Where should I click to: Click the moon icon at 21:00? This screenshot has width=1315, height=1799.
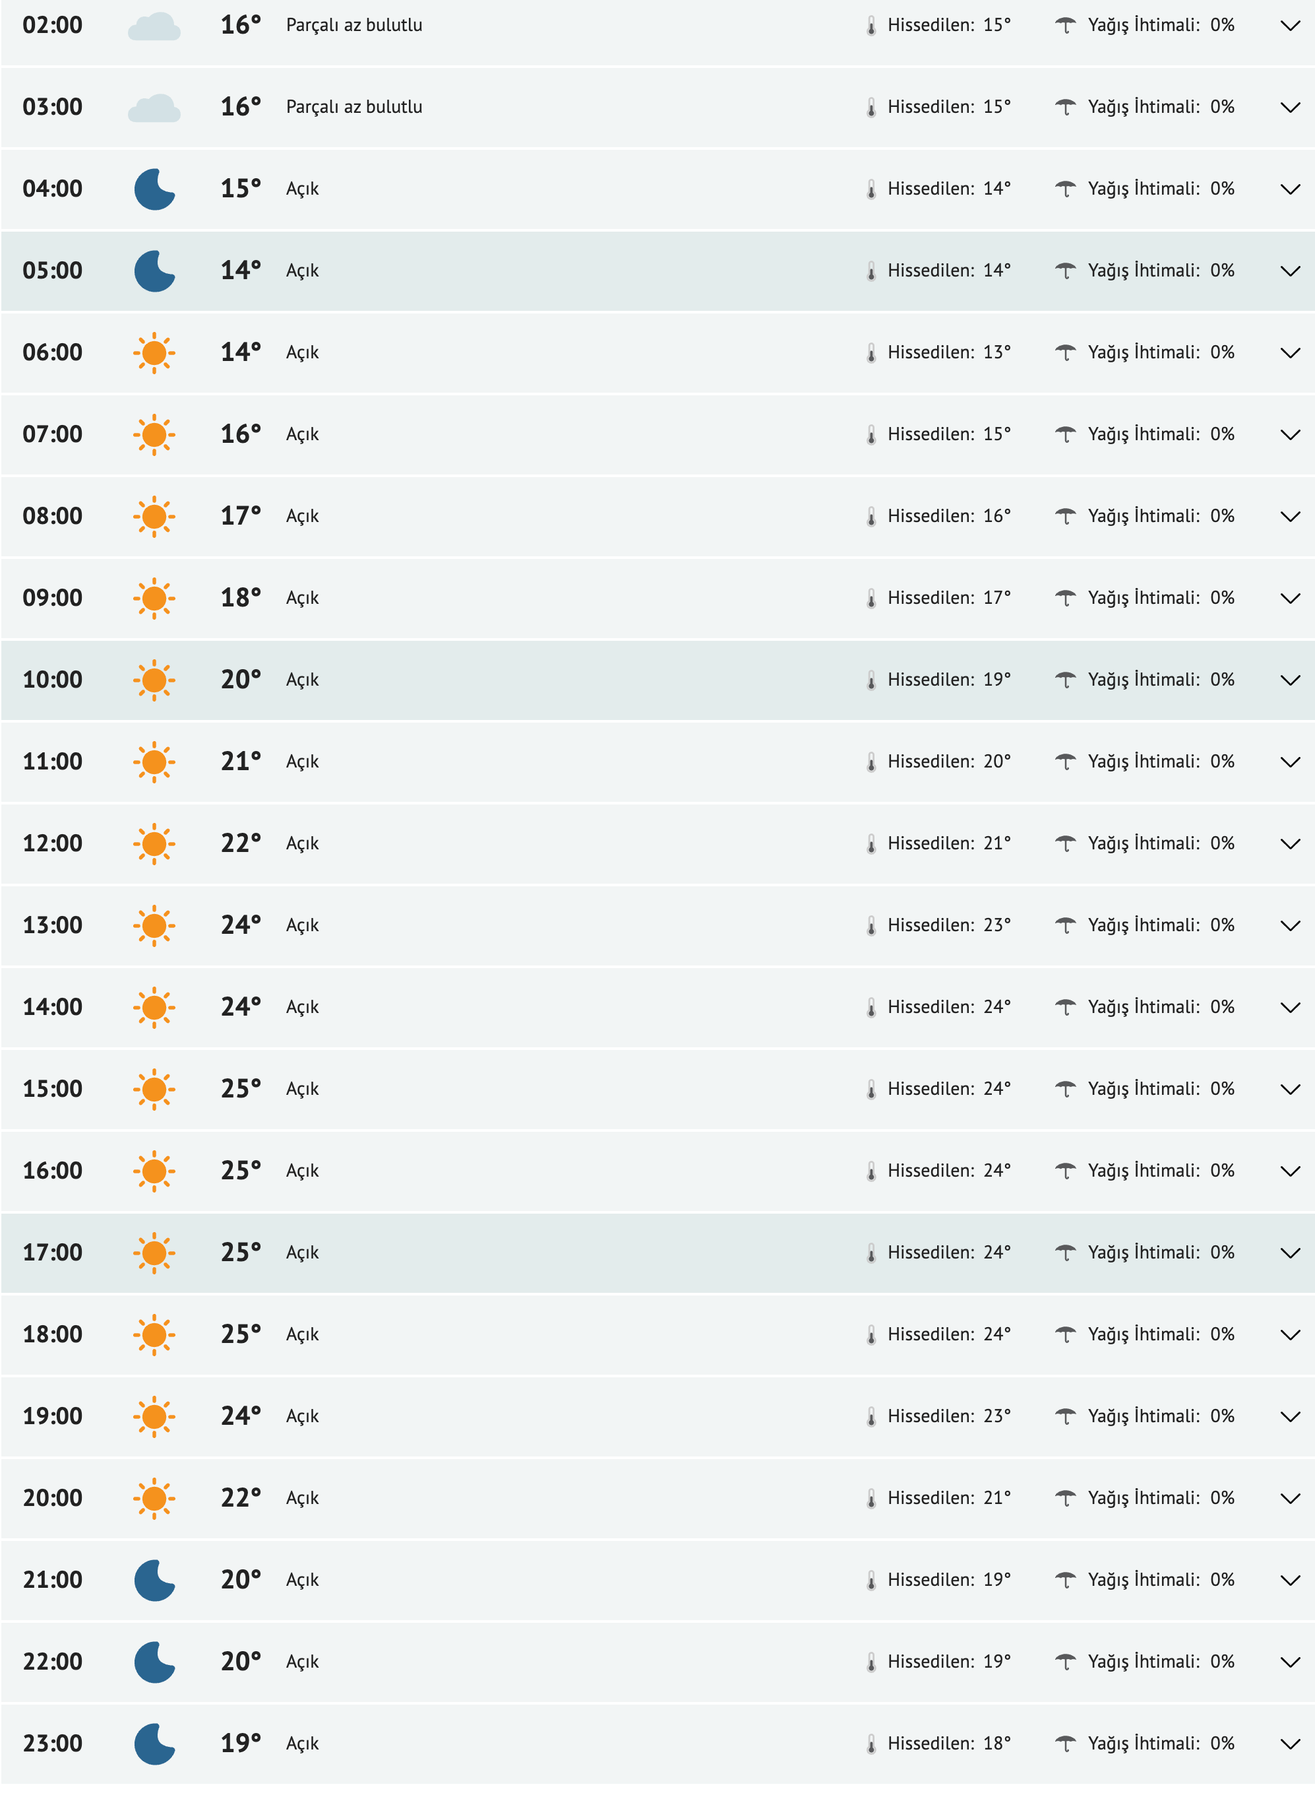click(x=154, y=1580)
